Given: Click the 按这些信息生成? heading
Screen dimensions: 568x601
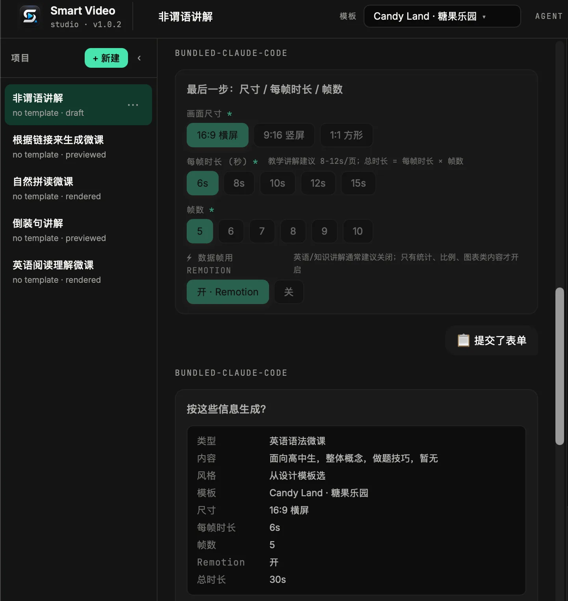Looking at the screenshot, I should pyautogui.click(x=226, y=409).
